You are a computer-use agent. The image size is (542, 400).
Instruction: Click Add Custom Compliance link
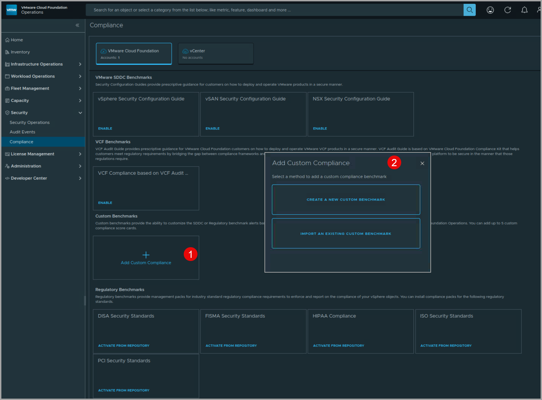(x=146, y=263)
